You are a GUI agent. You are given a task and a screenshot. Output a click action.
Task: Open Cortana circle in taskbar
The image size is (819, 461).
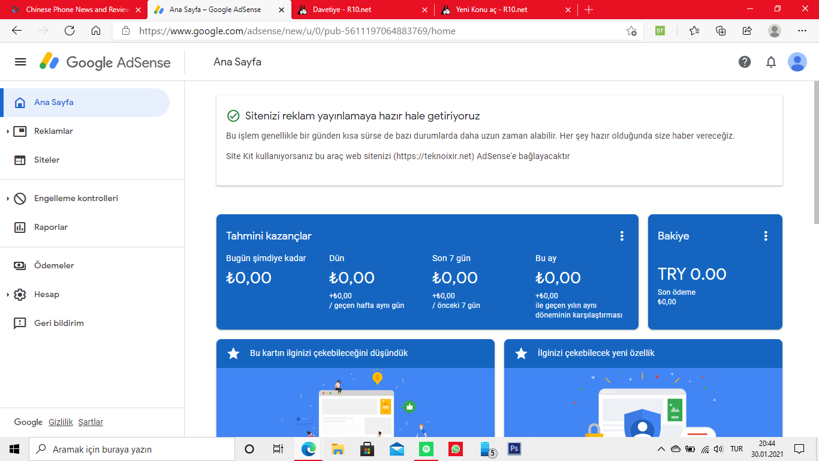point(249,449)
